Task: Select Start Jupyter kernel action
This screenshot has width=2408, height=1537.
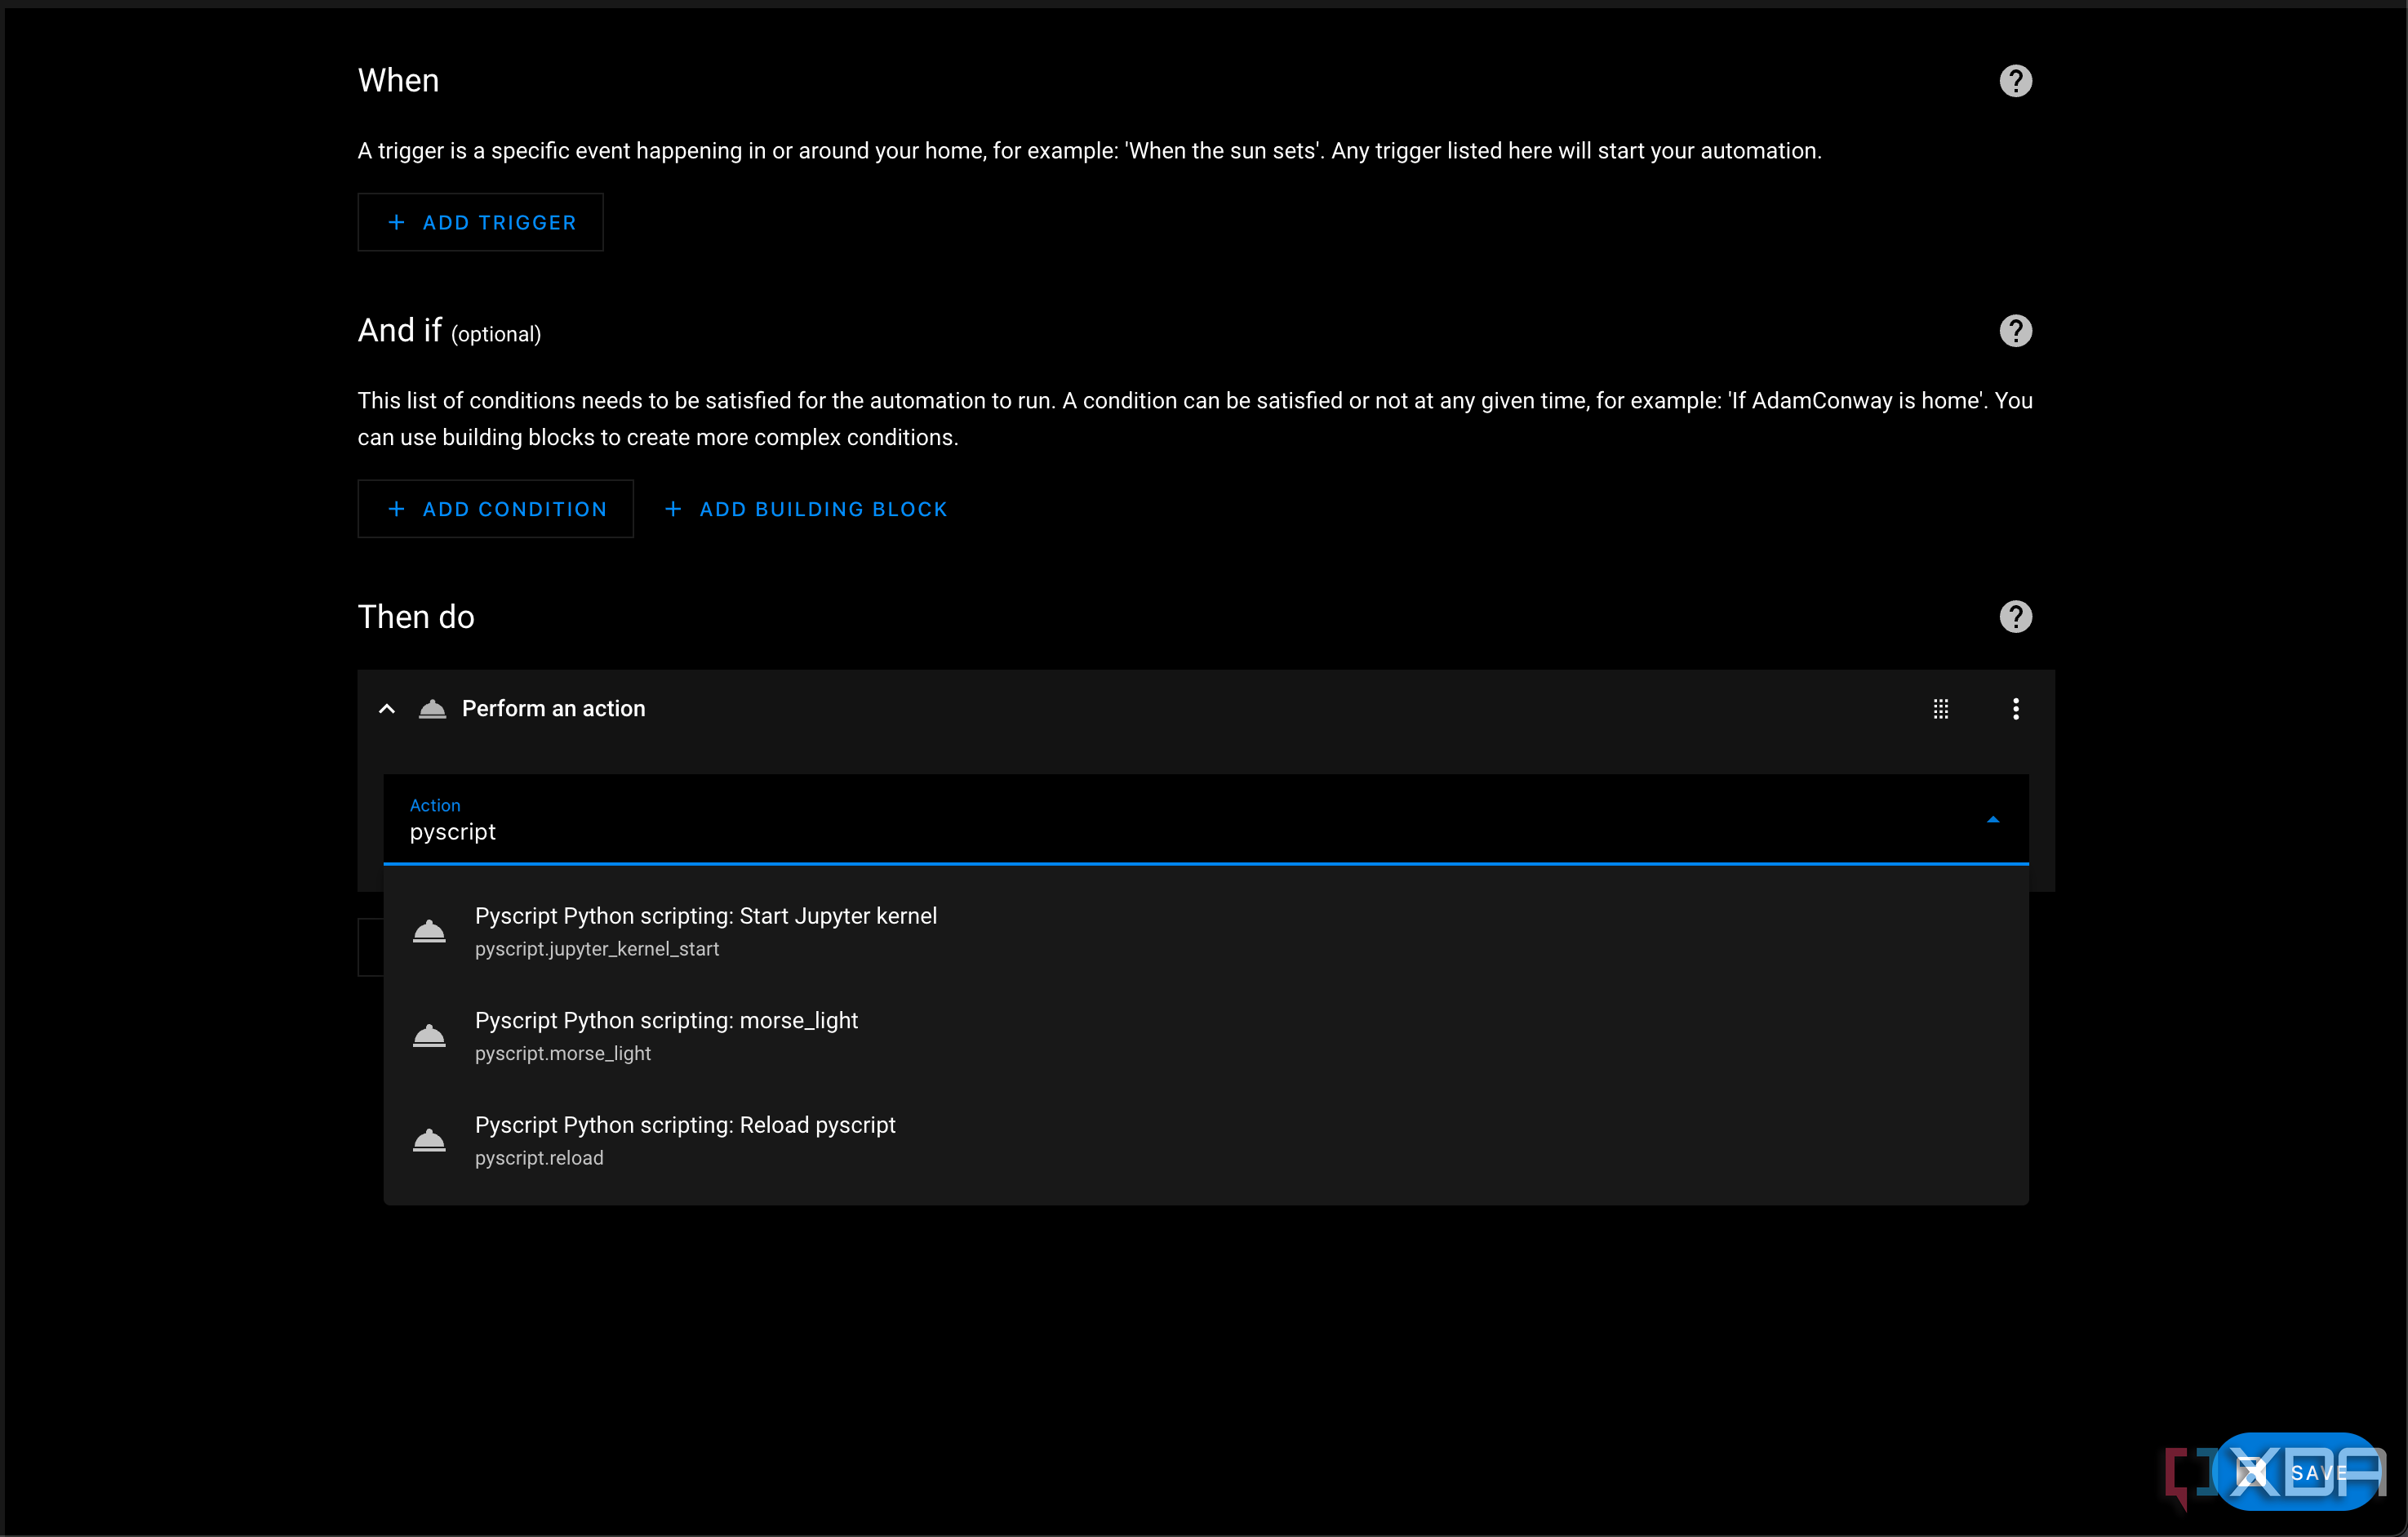Action: click(x=1206, y=930)
